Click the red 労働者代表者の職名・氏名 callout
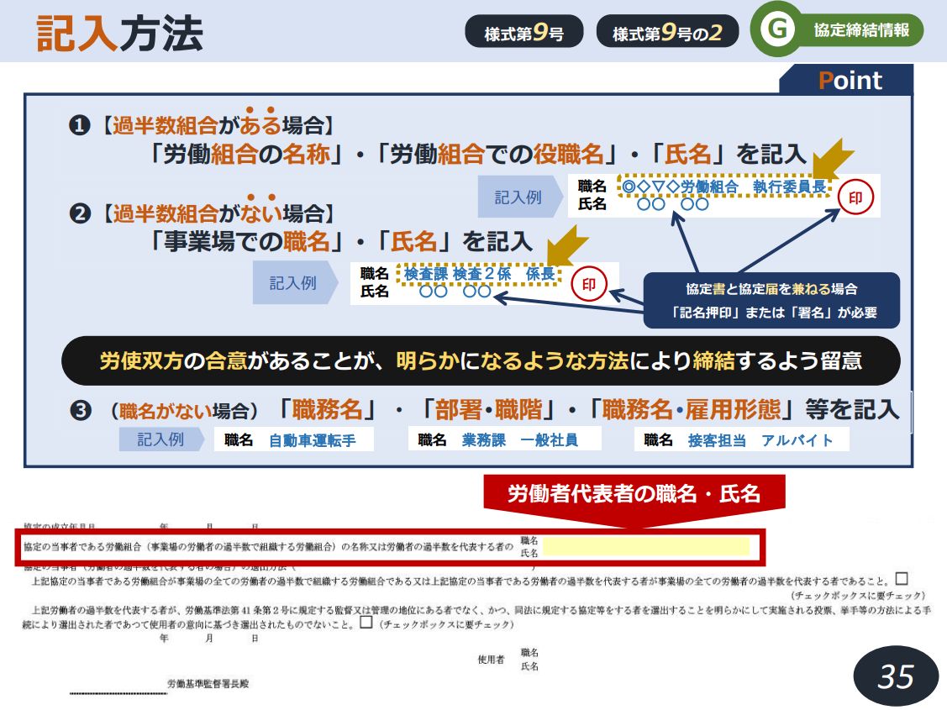Screen dimensions: 947x710 coord(634,493)
